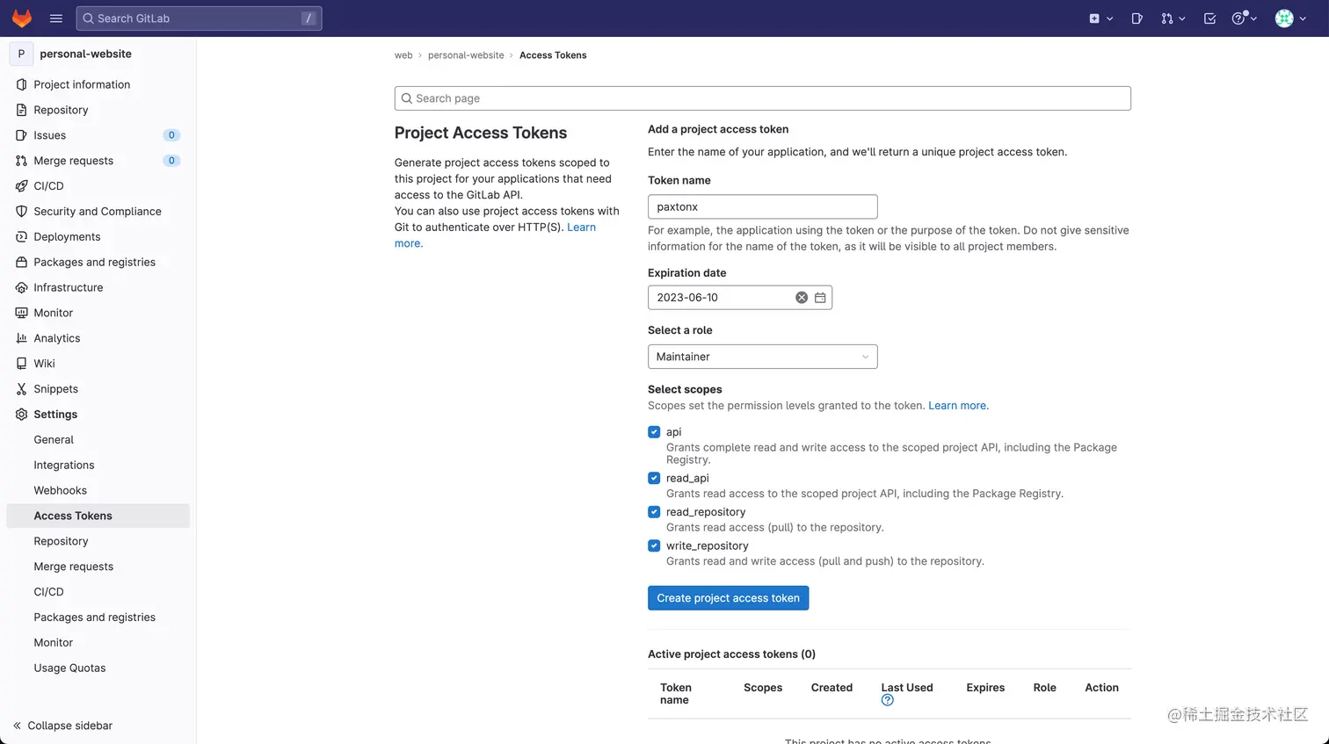
Task: Open the Maintainer role dropdown
Action: (x=762, y=357)
